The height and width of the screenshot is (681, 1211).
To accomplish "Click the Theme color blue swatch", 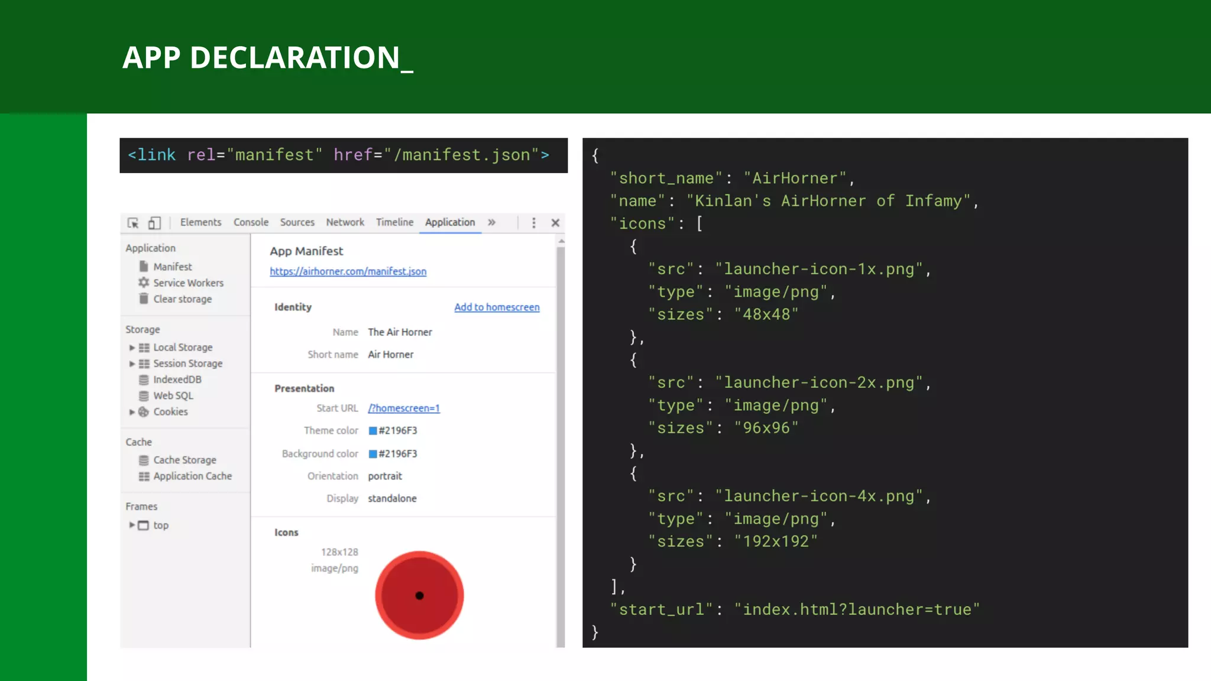I will point(373,431).
